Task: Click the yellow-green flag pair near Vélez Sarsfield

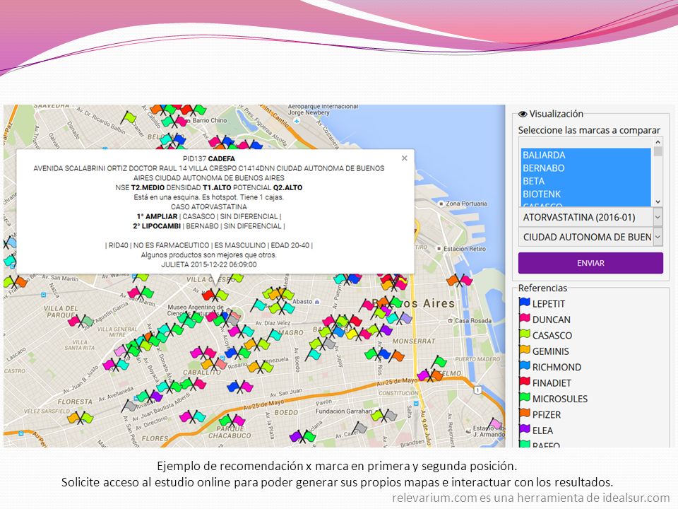Action: tap(80, 418)
